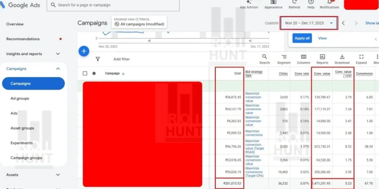Screen dimensions: 379x189
Task: Sort by Conv. value / cost header
Action: pos(343,74)
